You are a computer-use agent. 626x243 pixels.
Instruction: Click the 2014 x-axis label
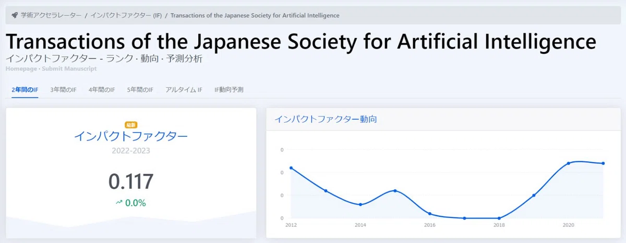360,225
